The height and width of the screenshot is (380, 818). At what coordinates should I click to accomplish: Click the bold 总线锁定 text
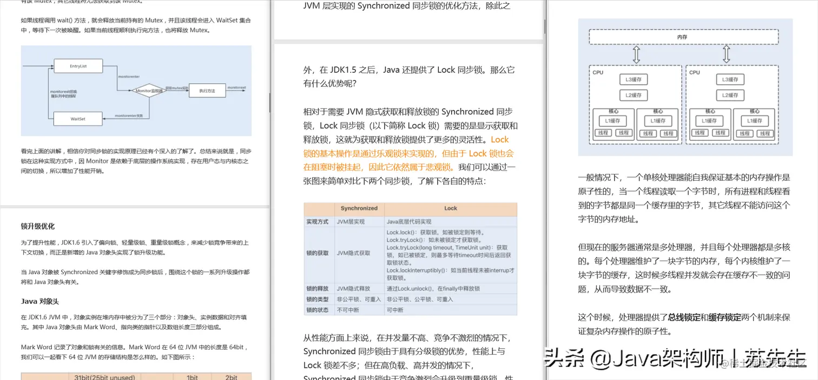(x=684, y=317)
